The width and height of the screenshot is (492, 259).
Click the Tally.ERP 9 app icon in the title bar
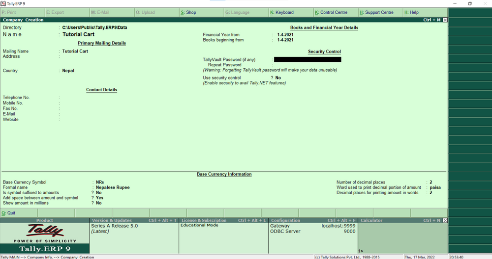(3, 3)
